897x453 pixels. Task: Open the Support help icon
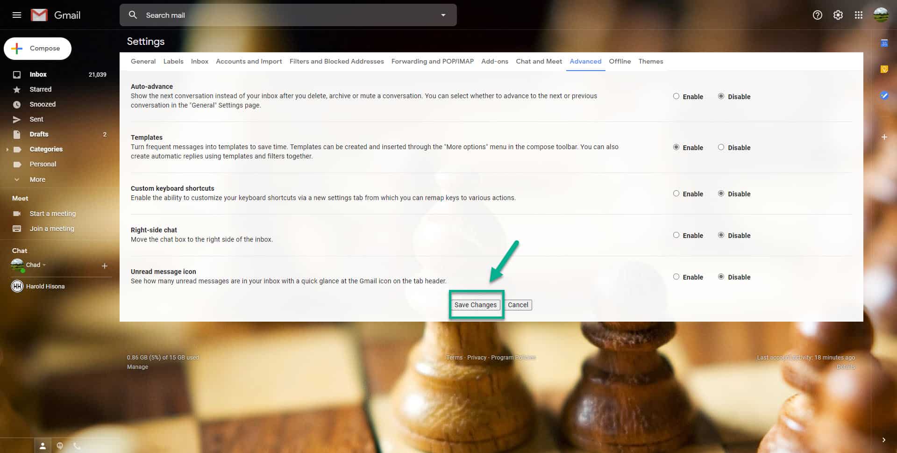817,15
